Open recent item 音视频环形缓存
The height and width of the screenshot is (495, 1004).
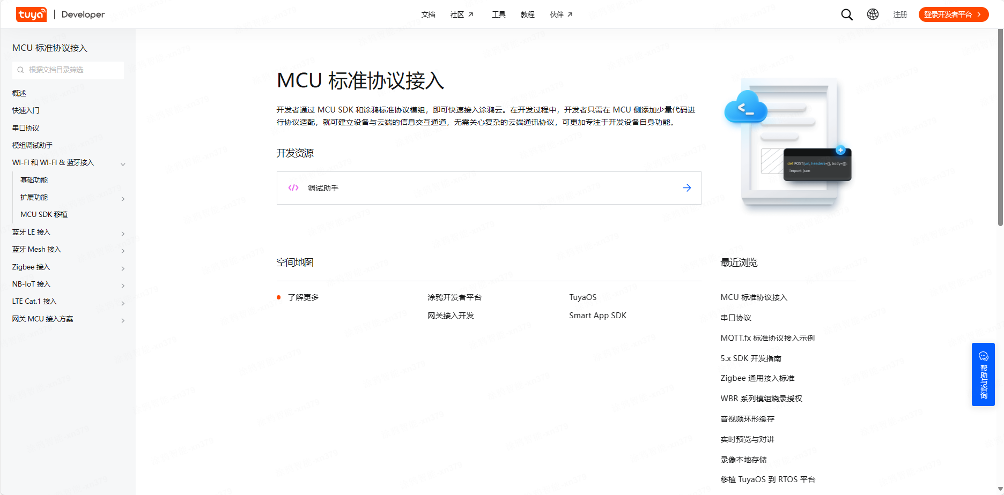748,419
